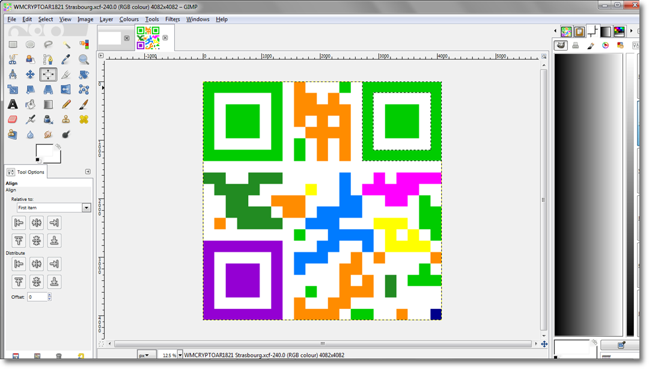Select the Scale tool
This screenshot has width=649, height=369.
(x=13, y=89)
